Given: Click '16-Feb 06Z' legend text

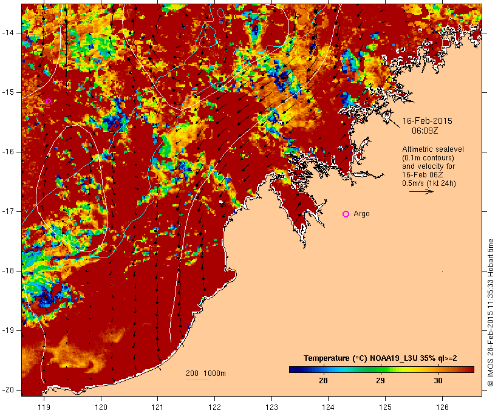Looking at the screenshot, I should (x=423, y=175).
